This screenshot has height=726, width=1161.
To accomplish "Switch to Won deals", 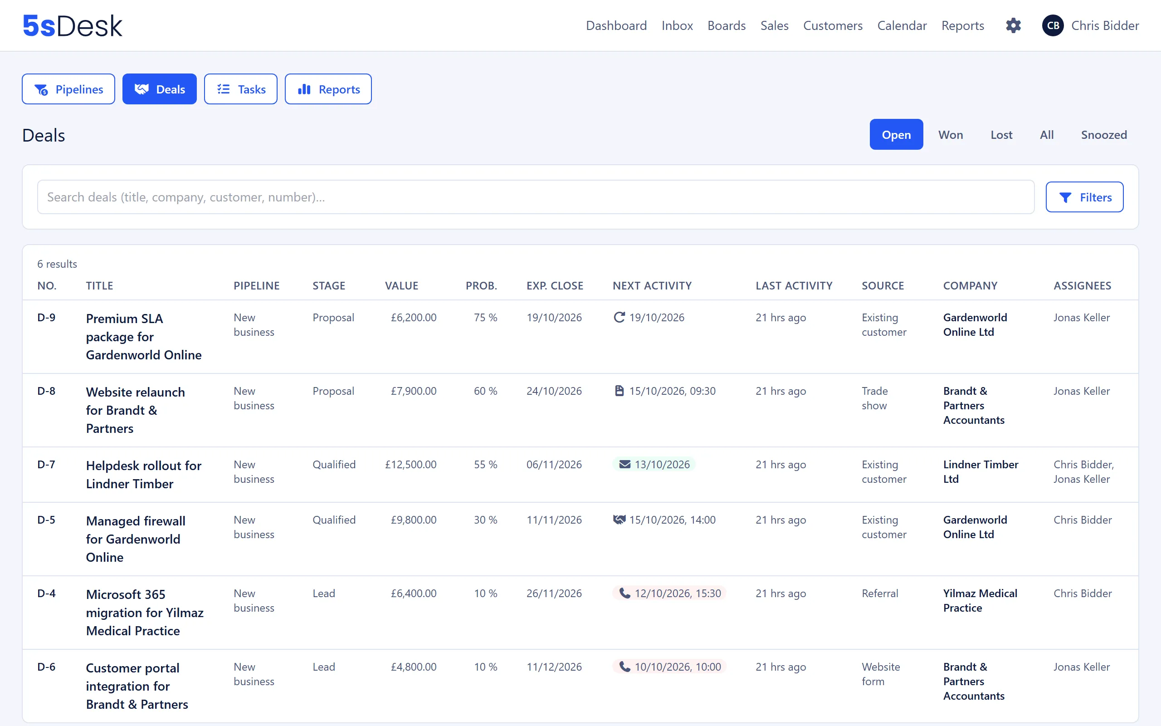I will click(x=951, y=134).
